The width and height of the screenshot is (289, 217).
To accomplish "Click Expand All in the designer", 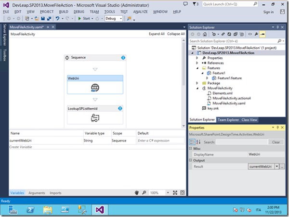I will [x=157, y=34].
